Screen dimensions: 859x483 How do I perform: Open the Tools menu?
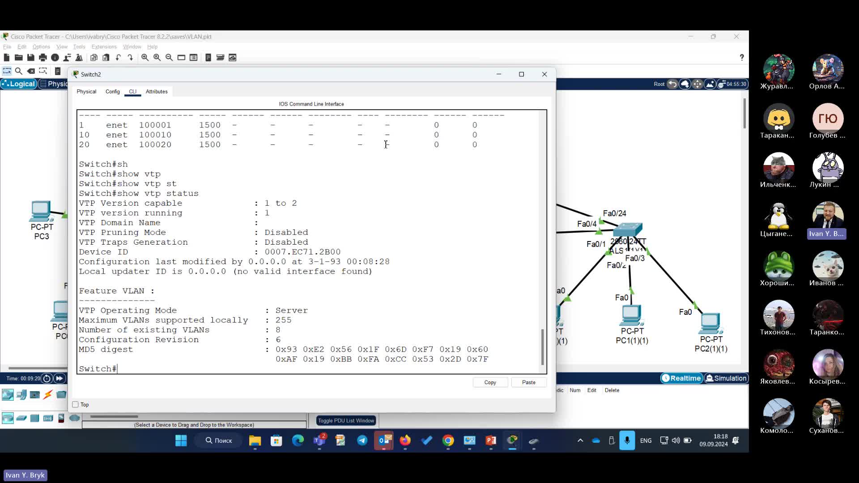click(79, 47)
